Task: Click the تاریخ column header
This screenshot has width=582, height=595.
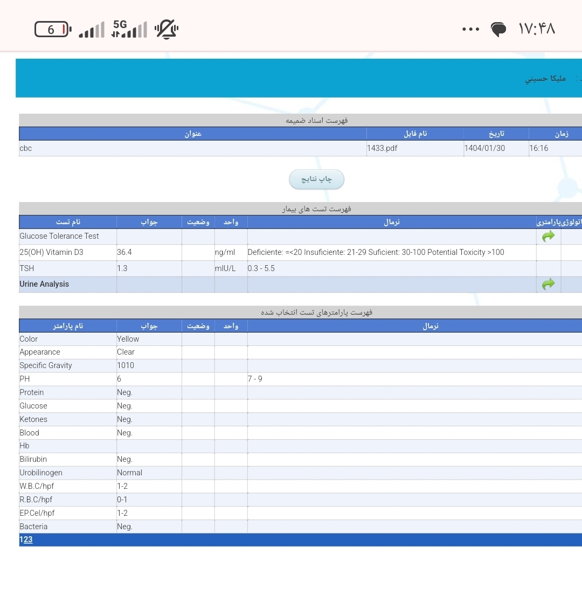Action: [x=496, y=134]
